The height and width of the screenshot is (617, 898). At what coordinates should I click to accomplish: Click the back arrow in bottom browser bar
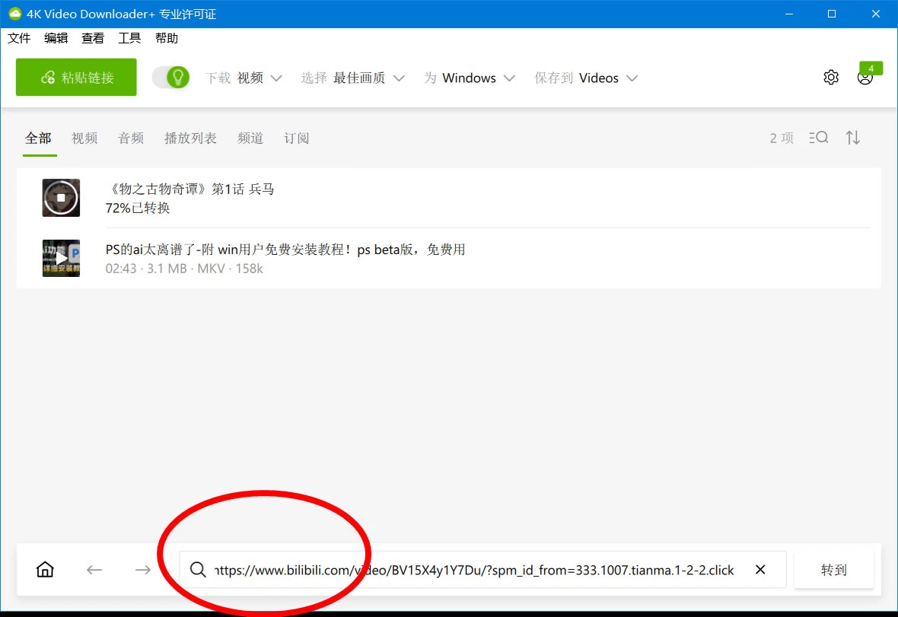point(94,569)
